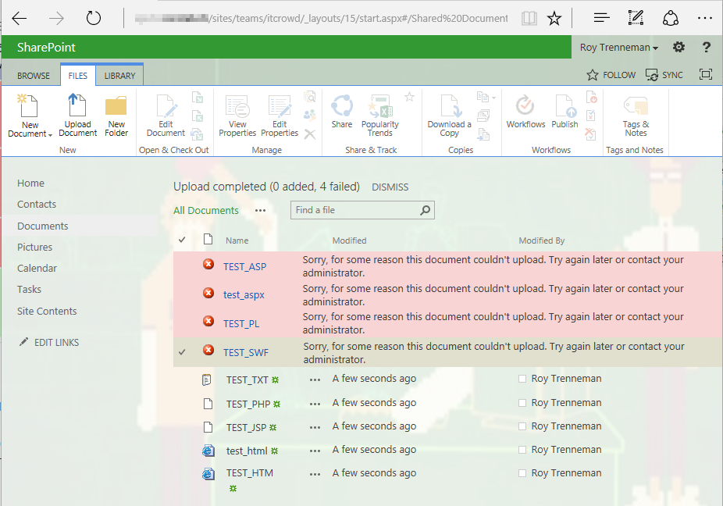Sort by the Modified column header
The image size is (723, 506).
[349, 241]
